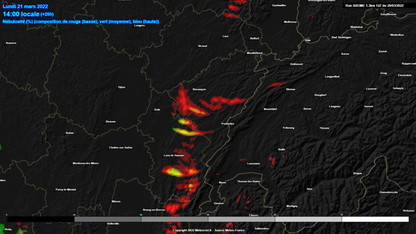Click the Lausanne label on map
Viewport: 416px width, 234px height.
(253, 164)
